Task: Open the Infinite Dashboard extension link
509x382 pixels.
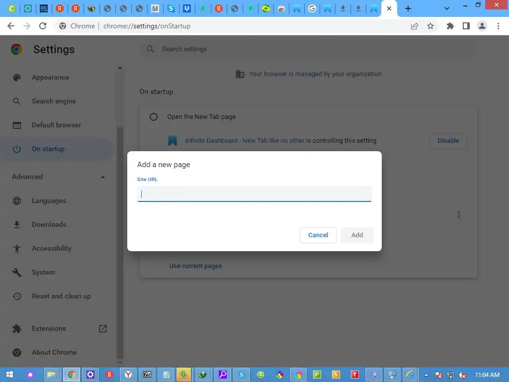Action: [x=245, y=141]
